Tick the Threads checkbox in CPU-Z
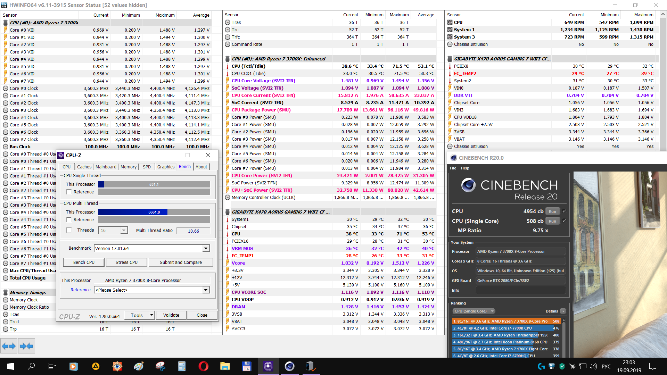This screenshot has height=375, width=667. [69, 230]
